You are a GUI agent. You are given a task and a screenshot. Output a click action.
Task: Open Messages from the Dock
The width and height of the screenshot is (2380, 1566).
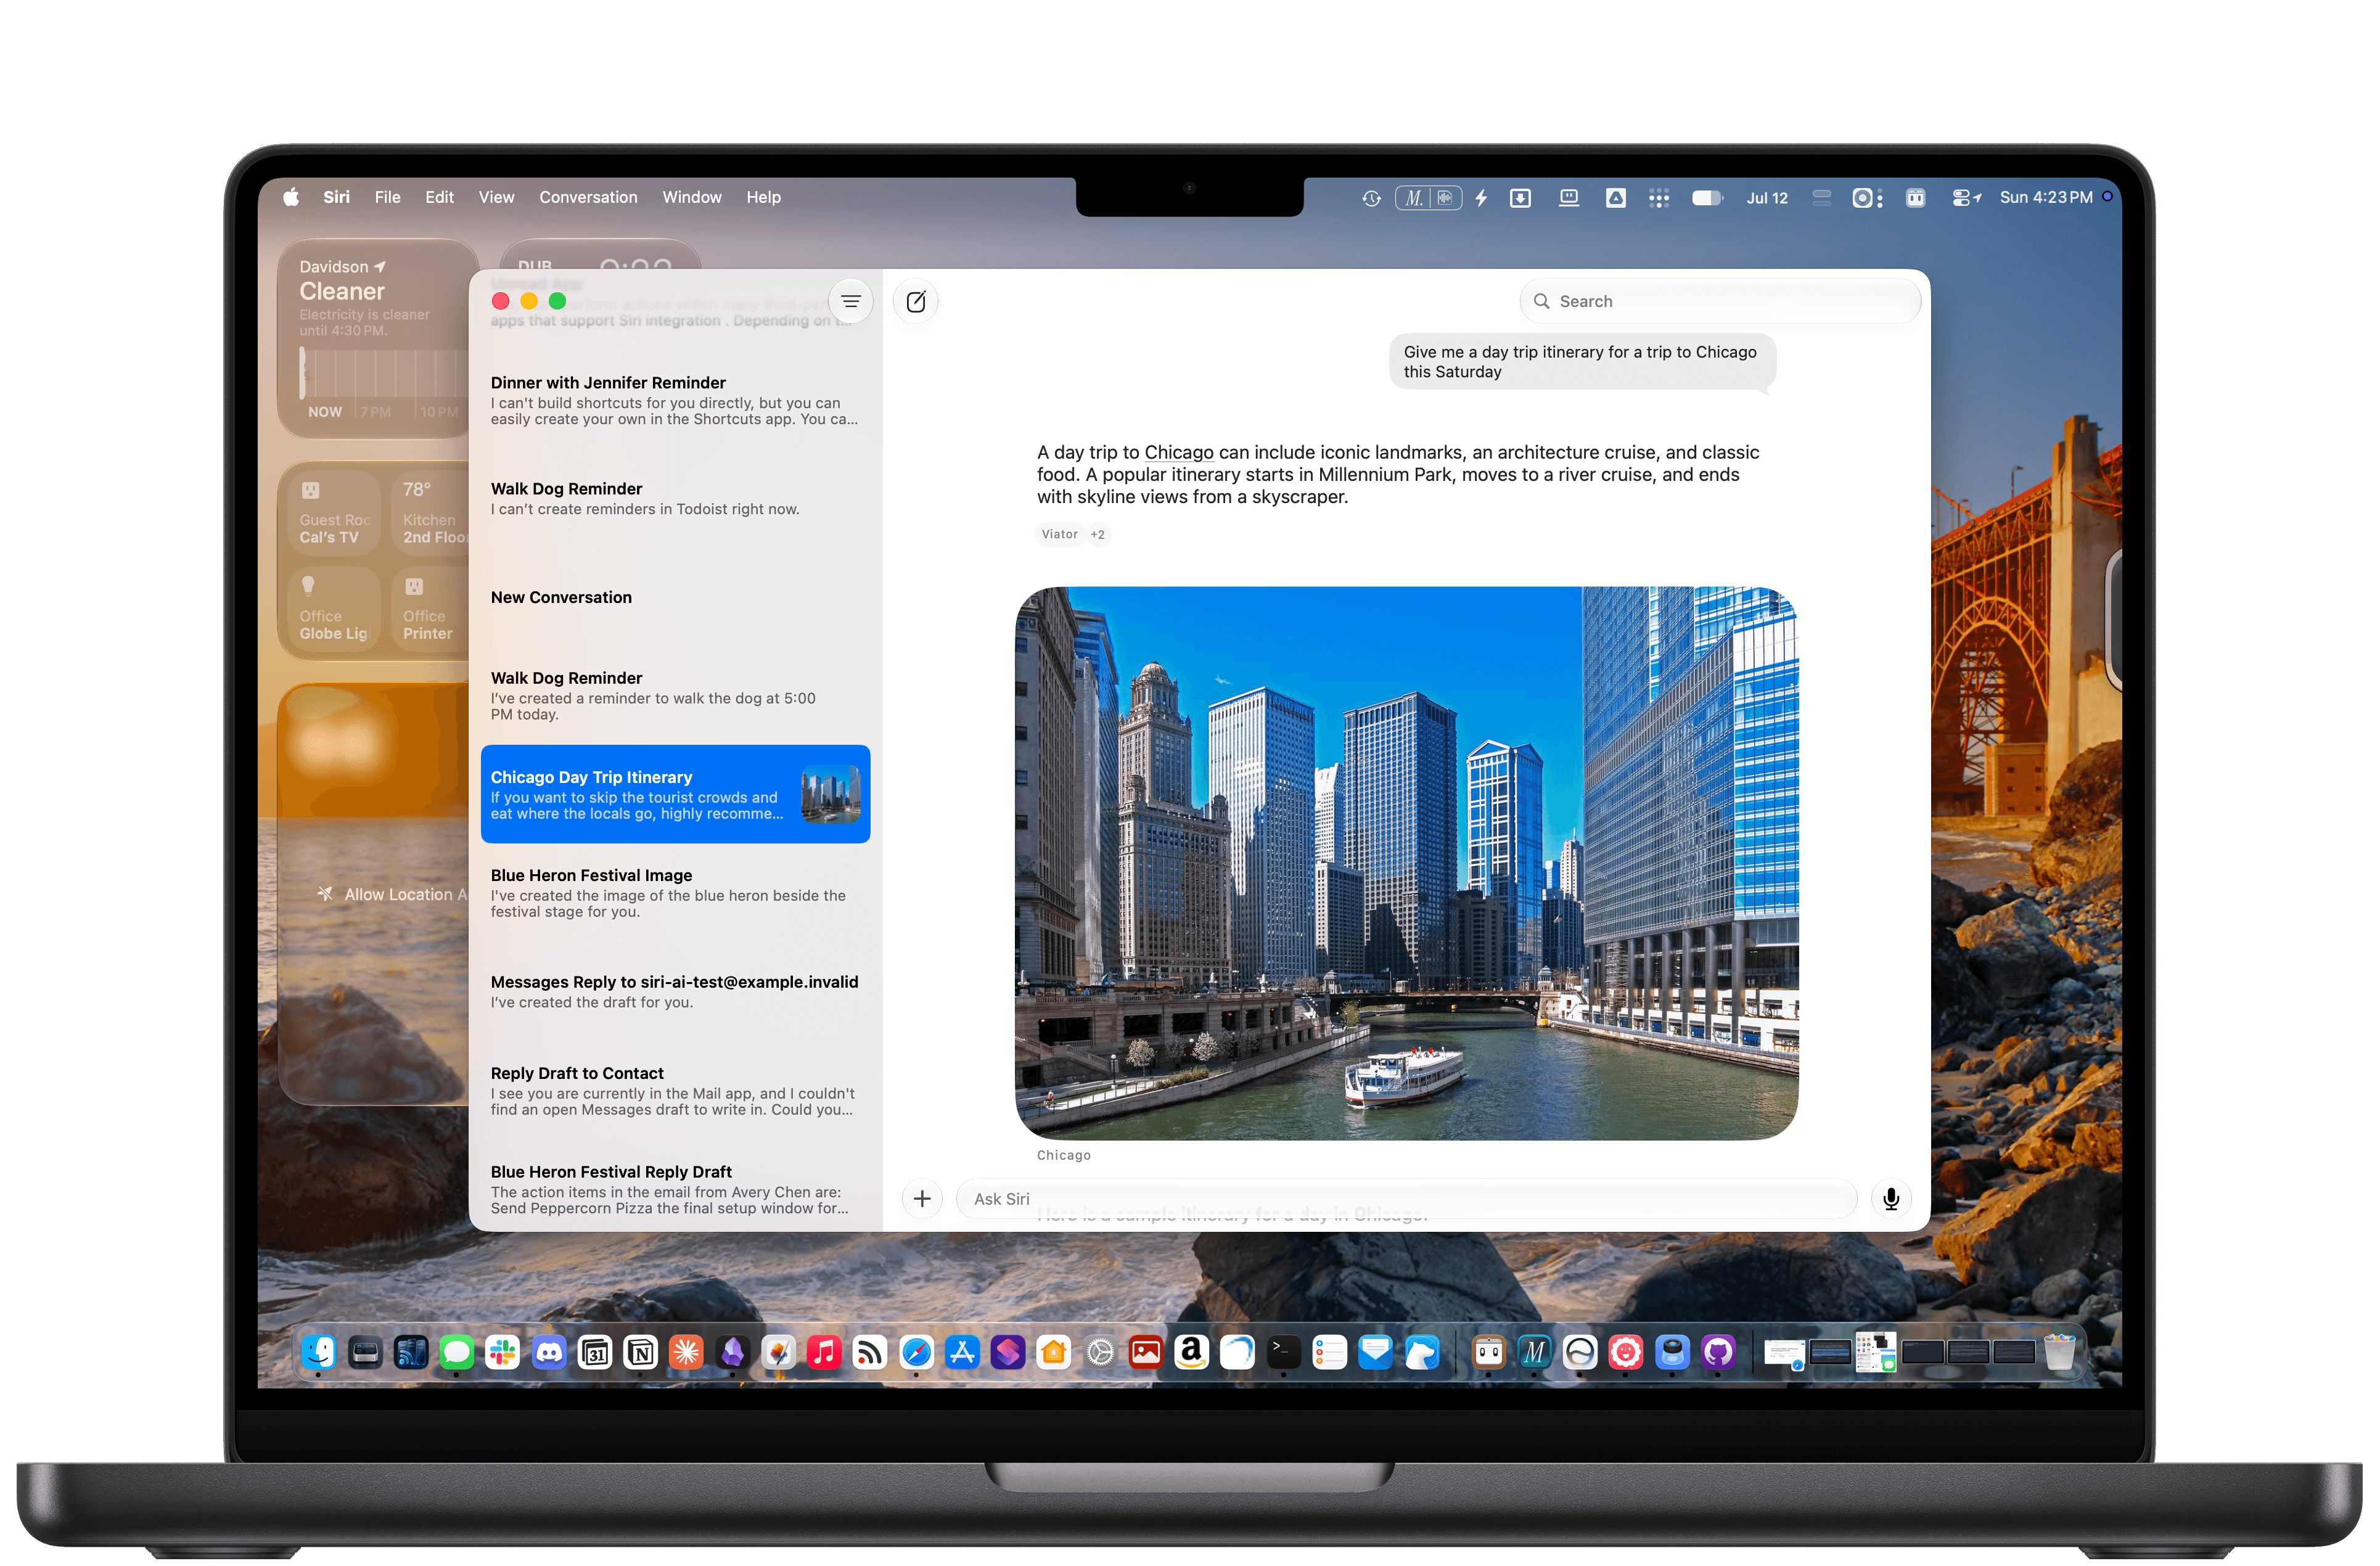click(x=457, y=1353)
